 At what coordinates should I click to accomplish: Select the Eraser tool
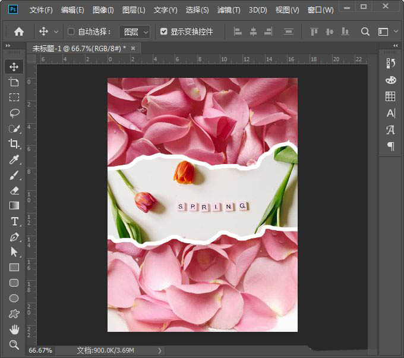coord(14,190)
